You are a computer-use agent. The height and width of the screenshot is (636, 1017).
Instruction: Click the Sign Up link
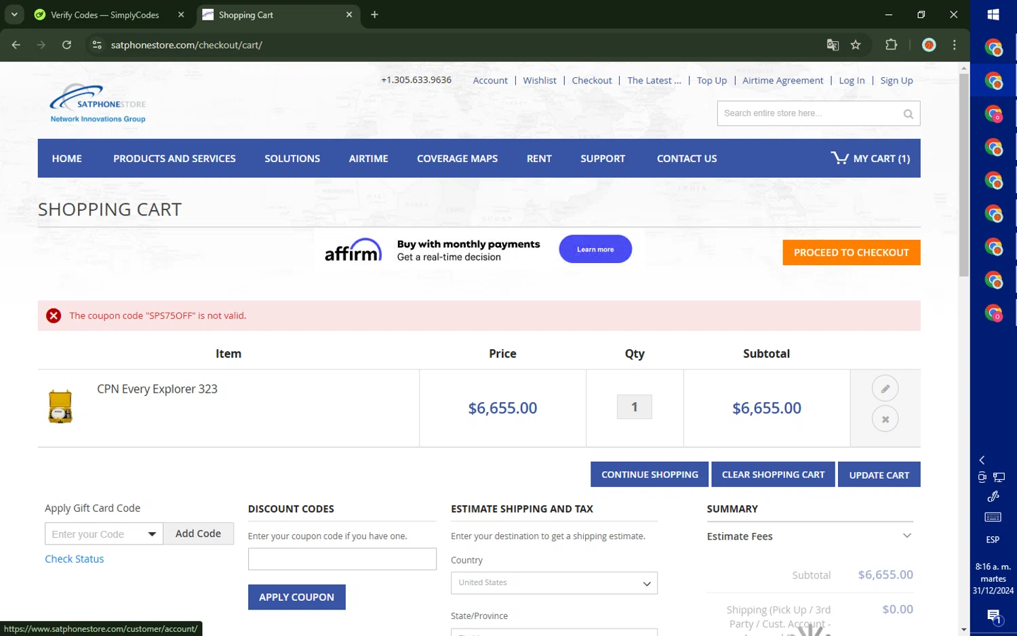click(x=896, y=80)
